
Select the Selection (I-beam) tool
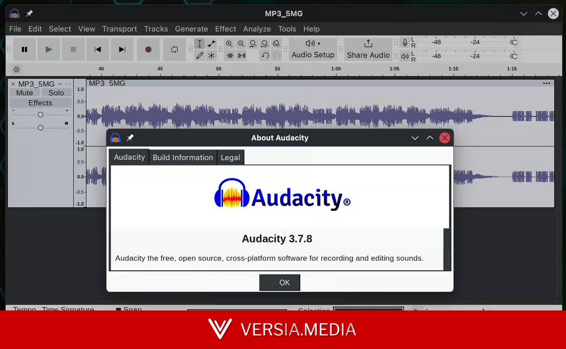pyautogui.click(x=199, y=44)
